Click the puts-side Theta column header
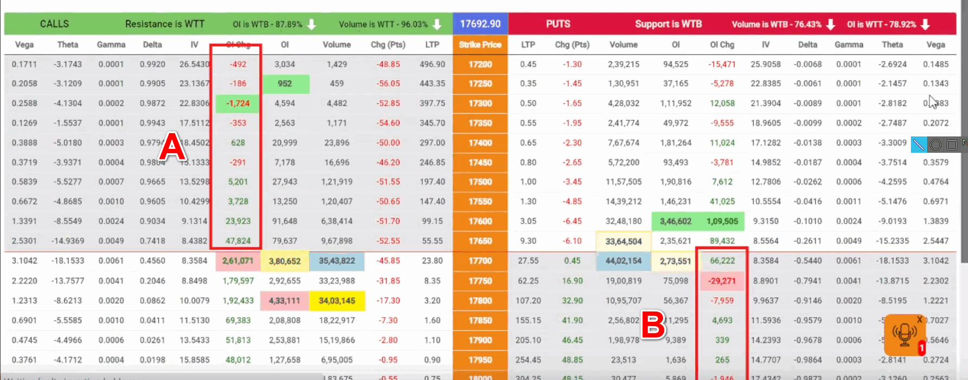 (892, 45)
